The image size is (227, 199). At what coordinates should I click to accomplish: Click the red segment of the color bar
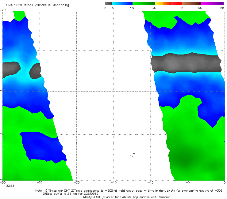(176, 4)
